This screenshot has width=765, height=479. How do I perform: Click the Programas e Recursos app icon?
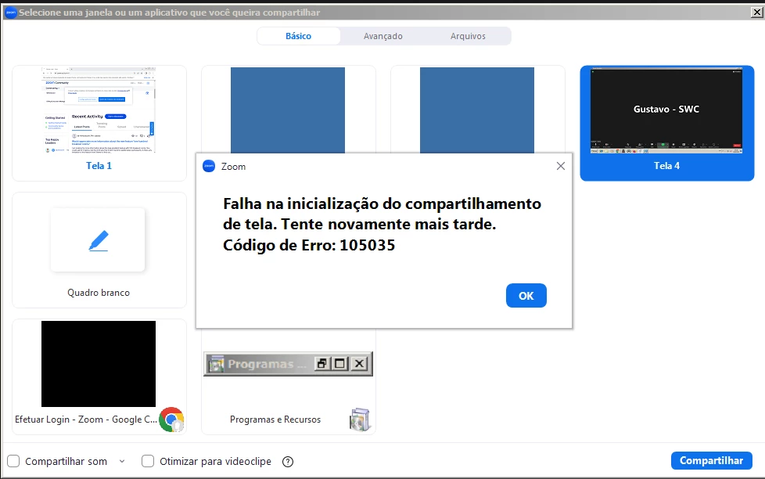(x=360, y=420)
